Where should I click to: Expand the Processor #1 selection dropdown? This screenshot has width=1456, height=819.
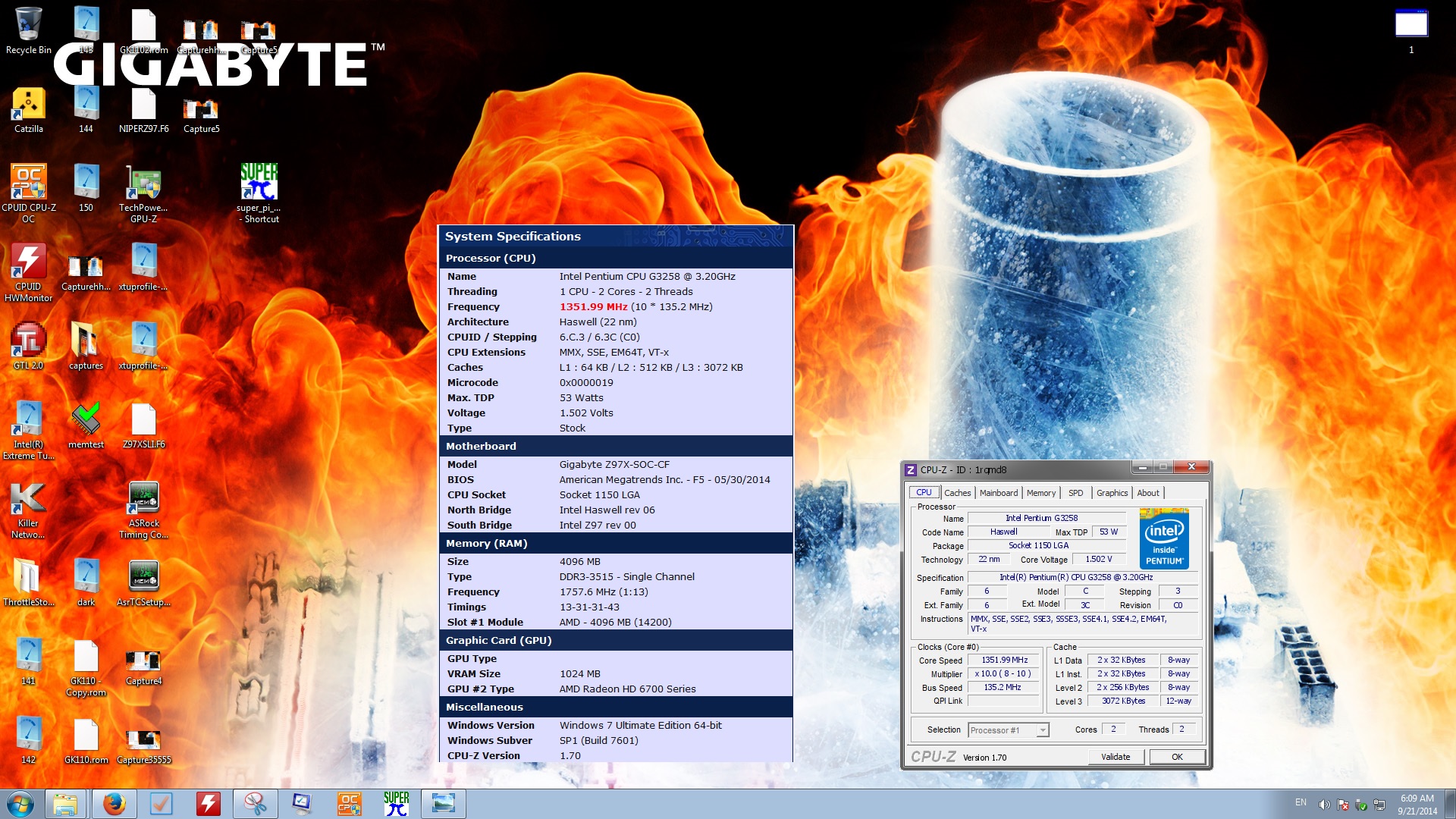pyautogui.click(x=1043, y=730)
